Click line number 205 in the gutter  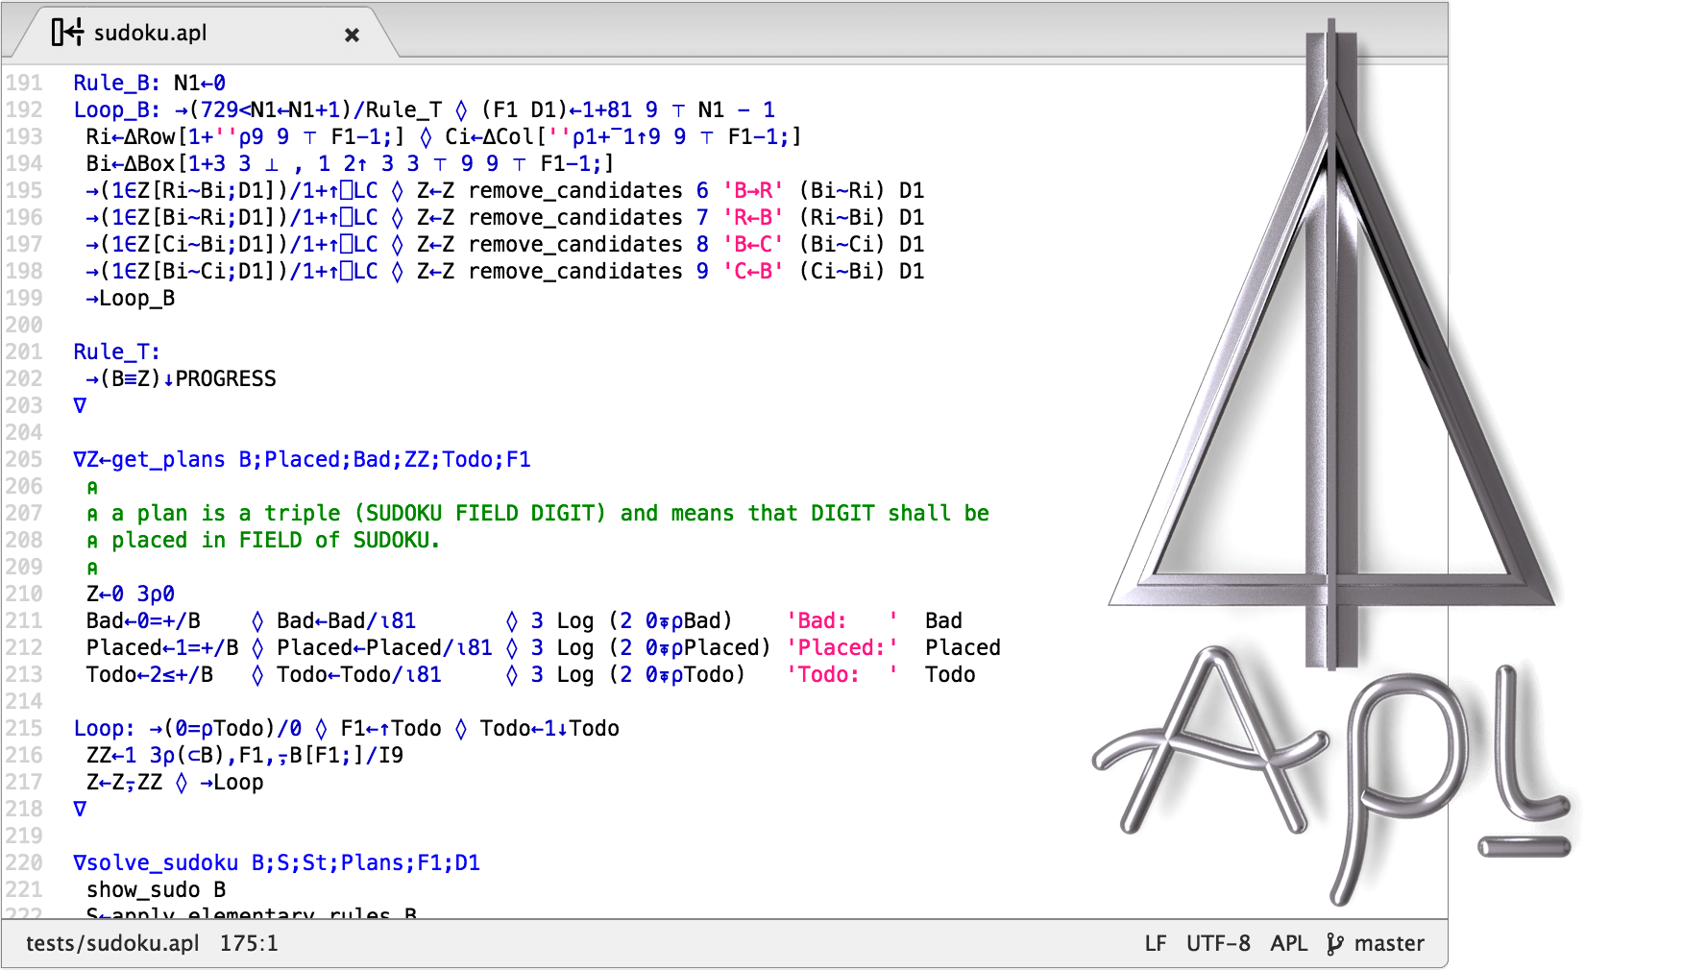[x=24, y=459]
